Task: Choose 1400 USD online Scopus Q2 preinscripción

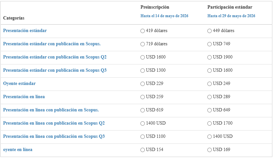Action: click(x=142, y=123)
